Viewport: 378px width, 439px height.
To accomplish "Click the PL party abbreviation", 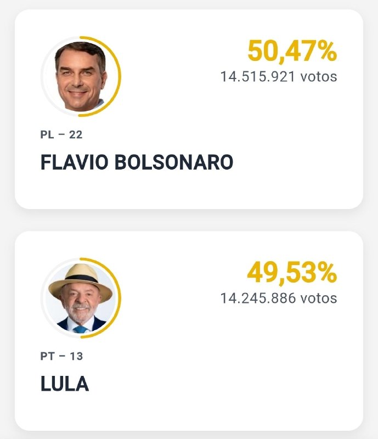I will pos(47,134).
